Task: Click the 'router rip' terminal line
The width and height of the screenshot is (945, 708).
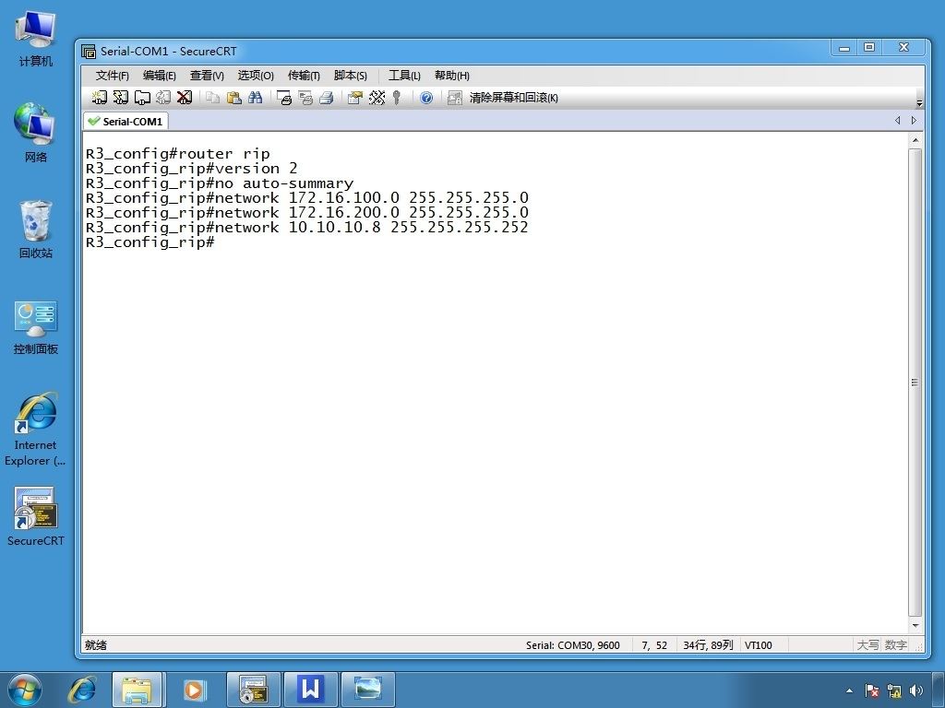Action: 178,154
